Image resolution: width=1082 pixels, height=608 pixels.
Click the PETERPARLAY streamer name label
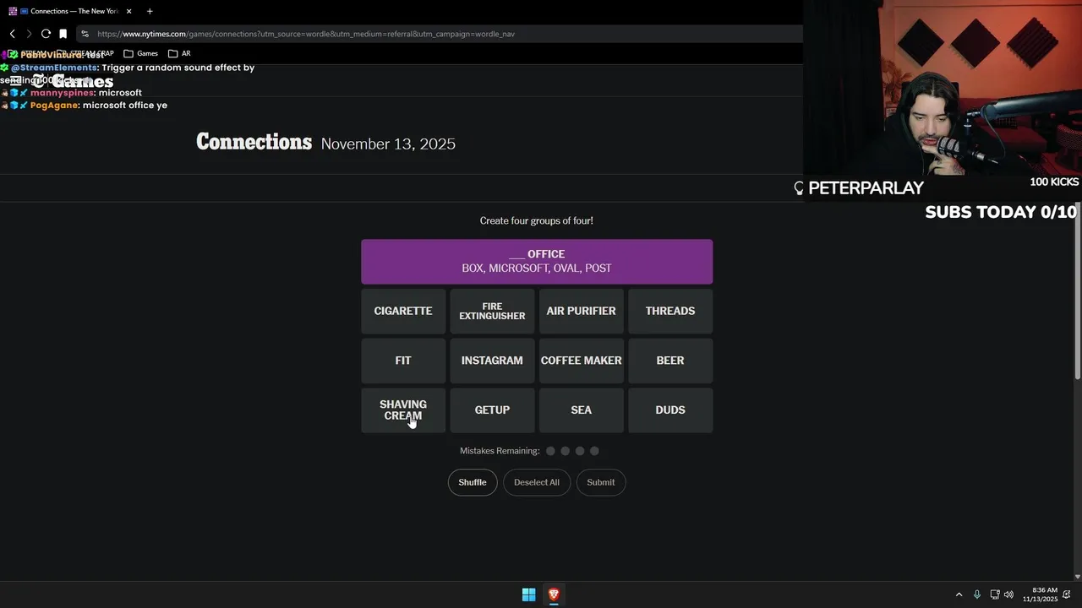coord(866,187)
